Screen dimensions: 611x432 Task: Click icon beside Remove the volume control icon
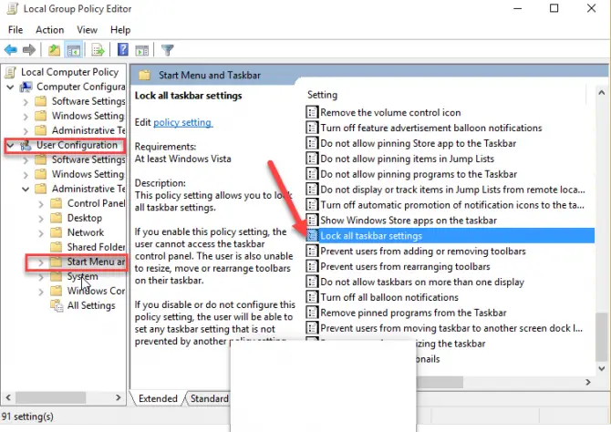click(x=312, y=113)
